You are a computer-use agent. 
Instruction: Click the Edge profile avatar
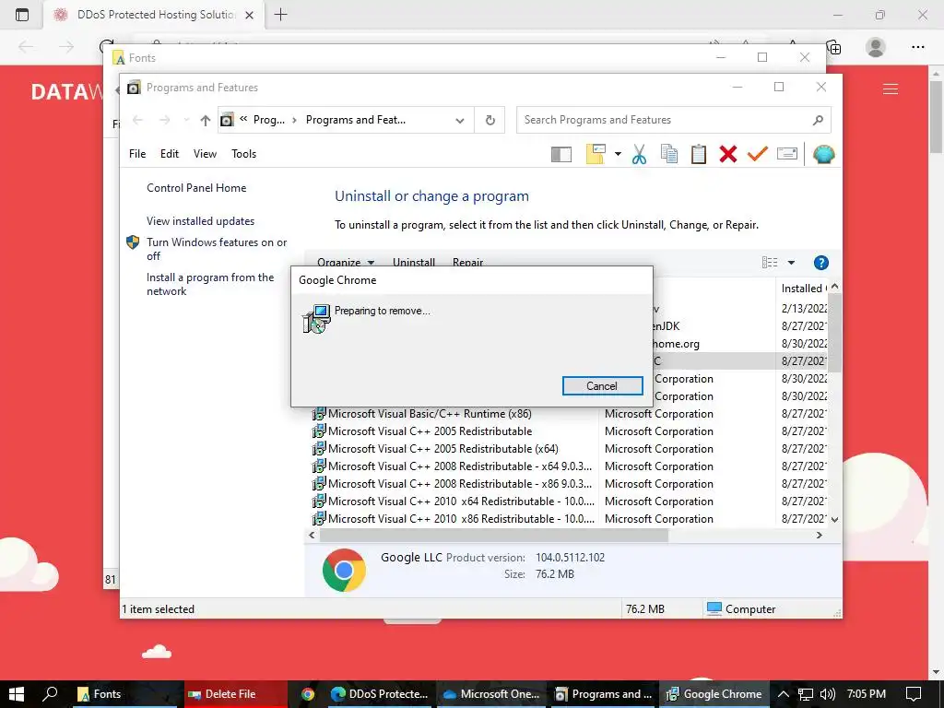(x=875, y=47)
